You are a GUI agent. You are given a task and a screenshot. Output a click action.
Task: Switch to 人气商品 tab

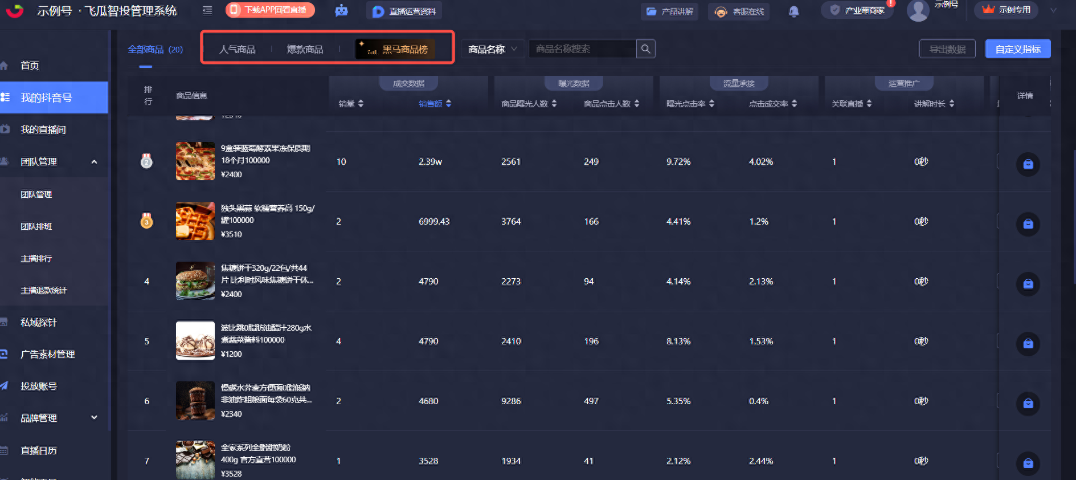[x=238, y=50]
